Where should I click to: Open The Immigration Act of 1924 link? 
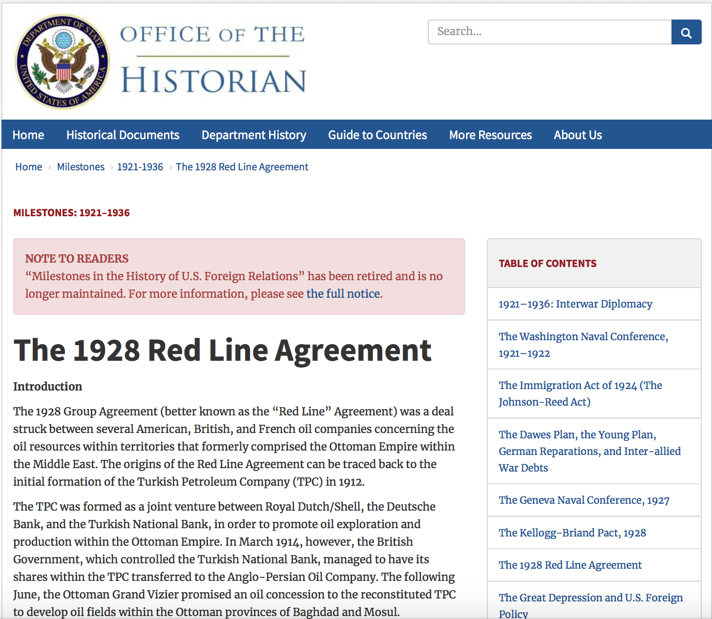tap(580, 393)
